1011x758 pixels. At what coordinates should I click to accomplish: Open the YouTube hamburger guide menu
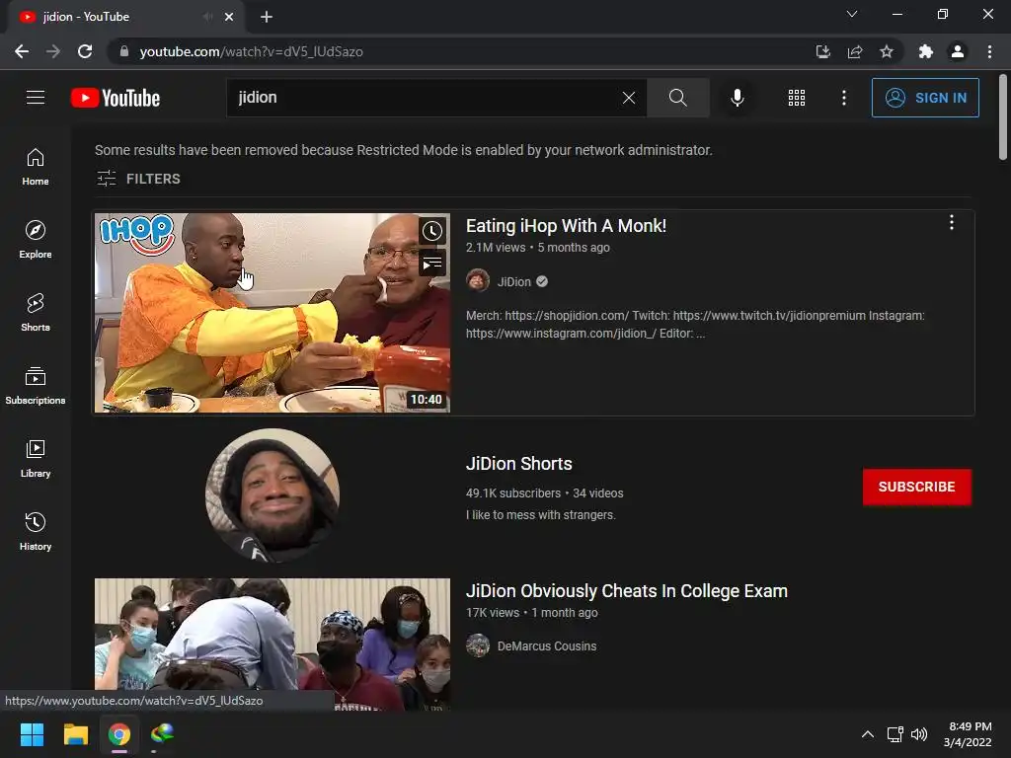[x=36, y=98]
